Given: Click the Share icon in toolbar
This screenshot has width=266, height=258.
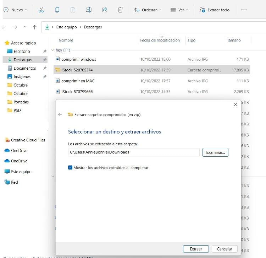Looking at the screenshot, I should tap(105, 10).
